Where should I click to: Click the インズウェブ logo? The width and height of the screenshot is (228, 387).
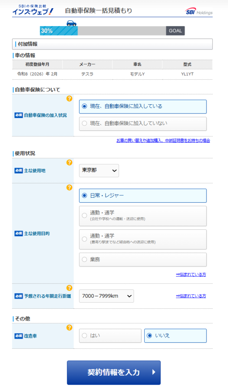point(33,10)
